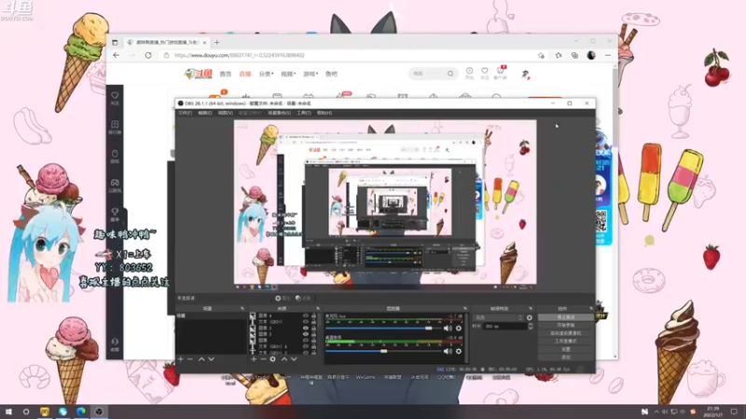
Task: Add a new scene with the plus icon in OBS Scenes panel
Action: [x=180, y=359]
